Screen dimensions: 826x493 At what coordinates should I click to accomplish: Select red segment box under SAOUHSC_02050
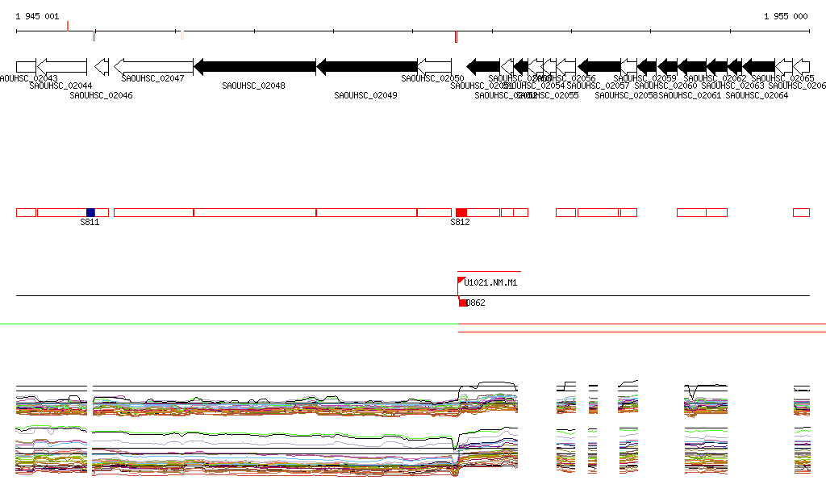435,213
